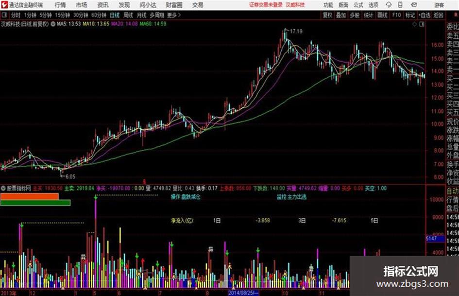Open the 市场 menu

tap(82, 5)
